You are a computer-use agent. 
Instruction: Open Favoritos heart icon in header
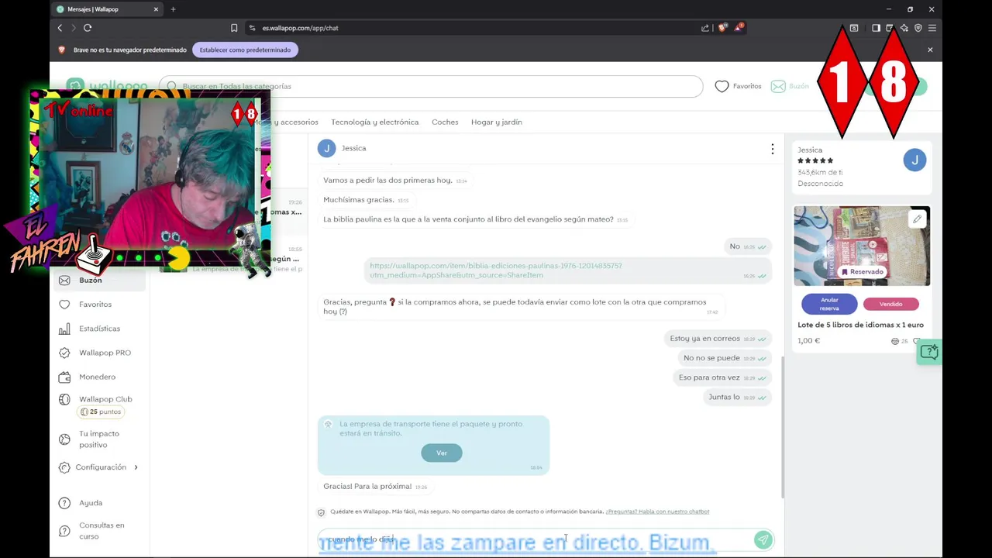[x=722, y=86]
